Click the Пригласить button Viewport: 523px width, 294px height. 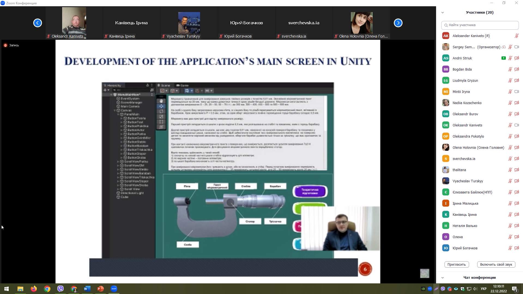pyautogui.click(x=457, y=264)
